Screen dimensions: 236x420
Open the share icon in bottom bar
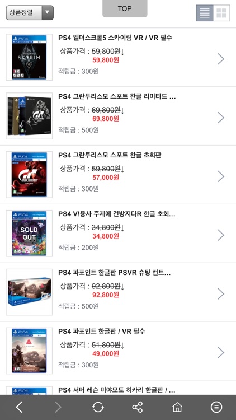click(137, 407)
